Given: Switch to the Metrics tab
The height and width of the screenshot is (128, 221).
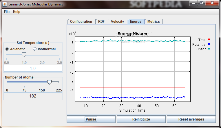Looking at the screenshot, I should 154,22.
